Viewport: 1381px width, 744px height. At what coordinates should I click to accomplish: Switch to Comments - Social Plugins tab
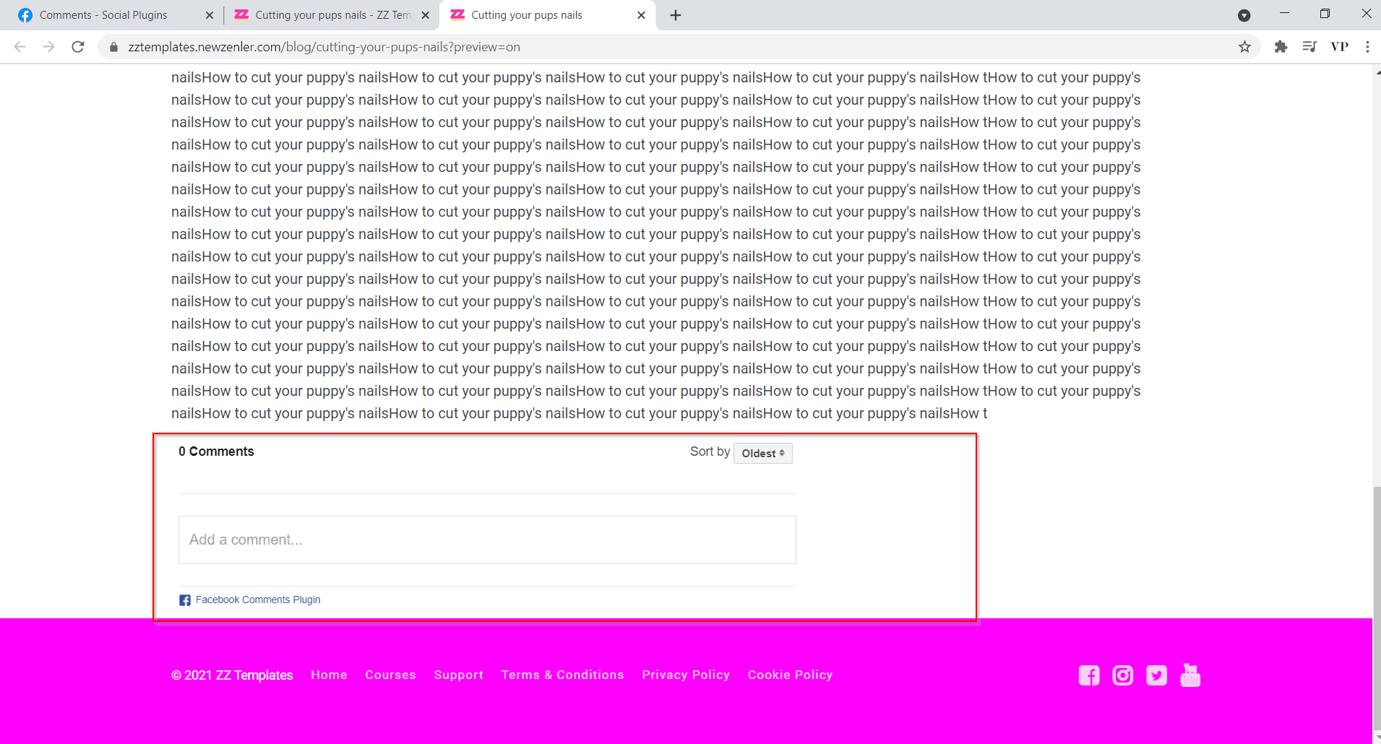pos(103,15)
